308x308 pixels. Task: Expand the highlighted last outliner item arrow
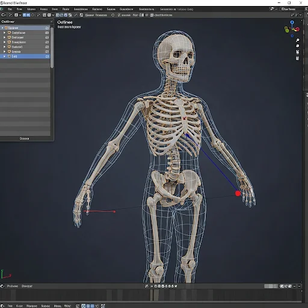tap(4, 57)
